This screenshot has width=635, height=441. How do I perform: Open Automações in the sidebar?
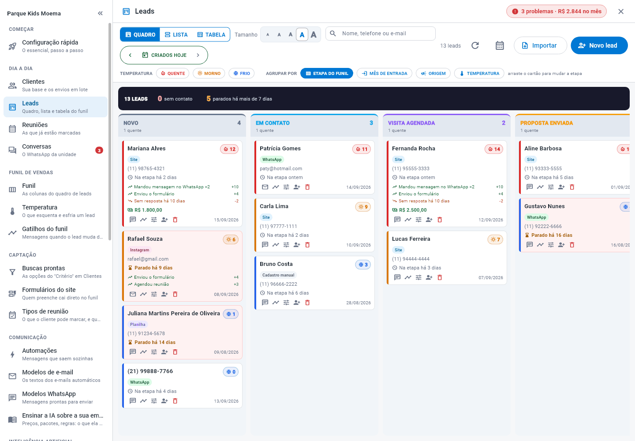click(56, 354)
